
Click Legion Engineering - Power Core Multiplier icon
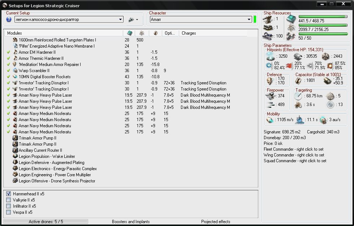click(x=15, y=174)
